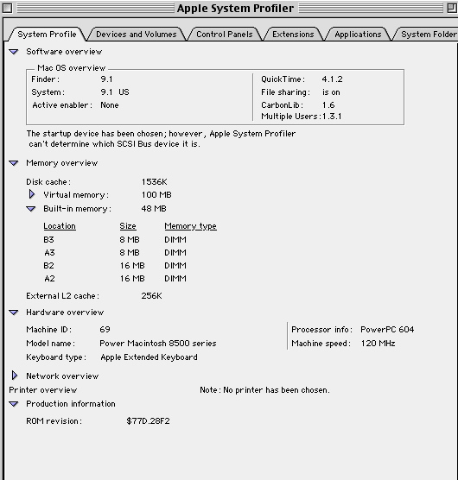Screen dimensions: 458x480
Task: Click the startup device SCSI Bus message
Action: (x=161, y=139)
